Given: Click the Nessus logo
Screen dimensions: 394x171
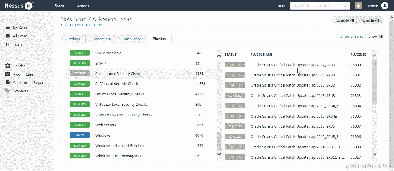Looking at the screenshot, I should click(x=19, y=5).
